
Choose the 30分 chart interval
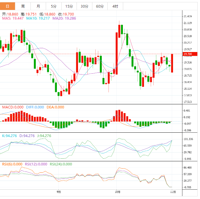[84, 6]
